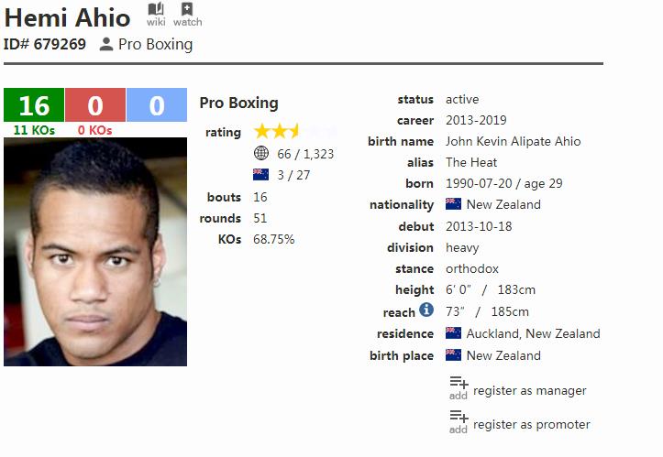Click the residence flag icon
The height and width of the screenshot is (457, 663).
(x=453, y=333)
